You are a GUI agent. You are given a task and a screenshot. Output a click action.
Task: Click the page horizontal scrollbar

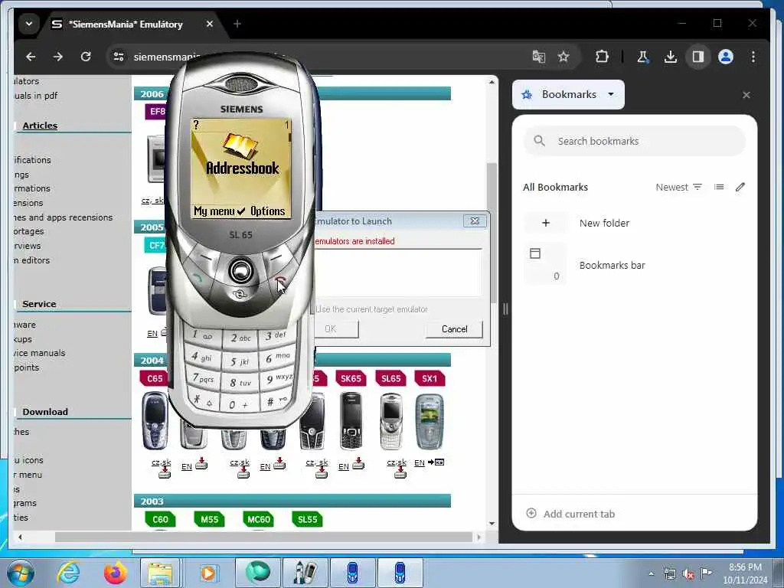coord(263,537)
